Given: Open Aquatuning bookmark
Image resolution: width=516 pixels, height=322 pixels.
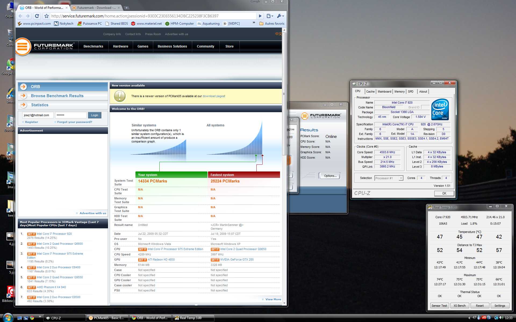Looking at the screenshot, I should [x=208, y=24].
